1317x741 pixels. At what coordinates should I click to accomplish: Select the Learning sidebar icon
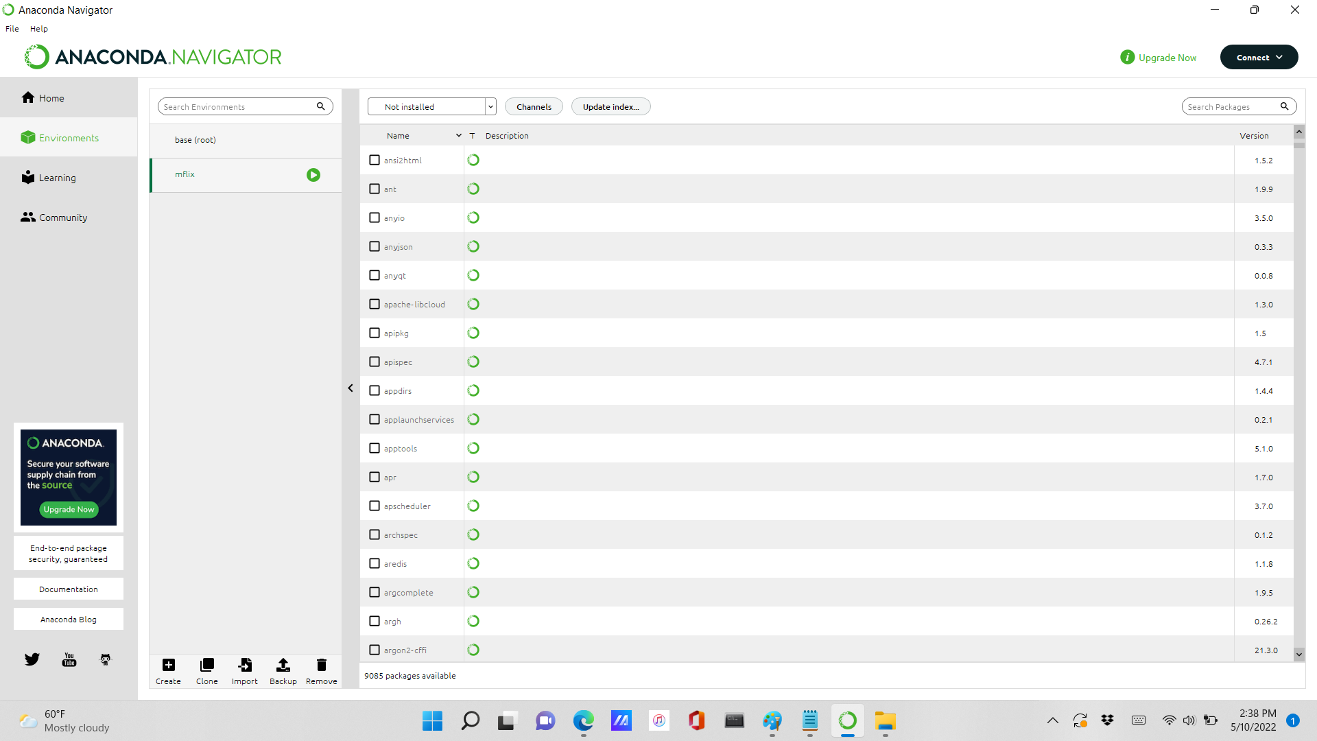coord(56,177)
